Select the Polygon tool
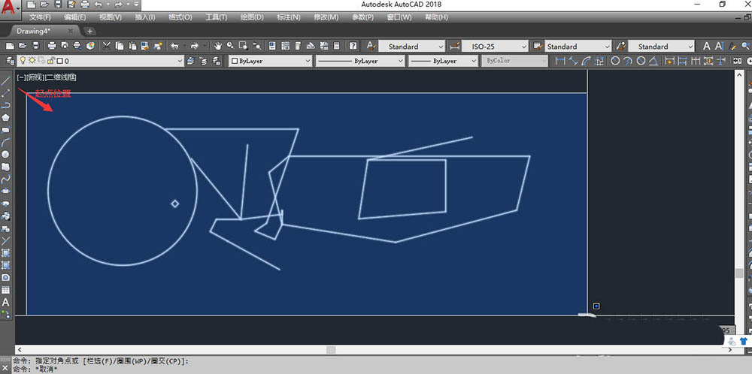This screenshot has height=374, width=752. tap(6, 118)
